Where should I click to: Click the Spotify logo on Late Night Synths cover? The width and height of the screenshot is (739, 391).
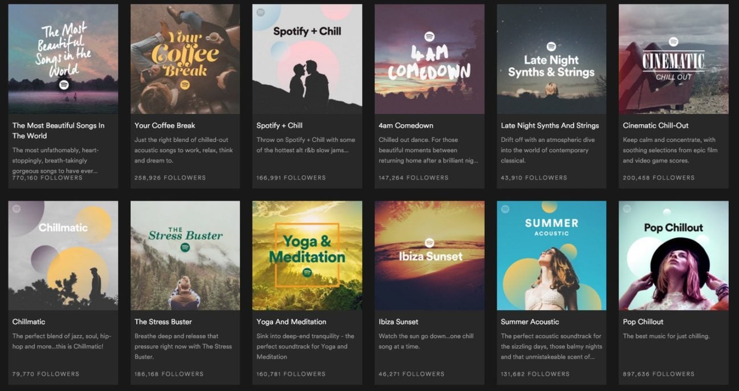551,46
